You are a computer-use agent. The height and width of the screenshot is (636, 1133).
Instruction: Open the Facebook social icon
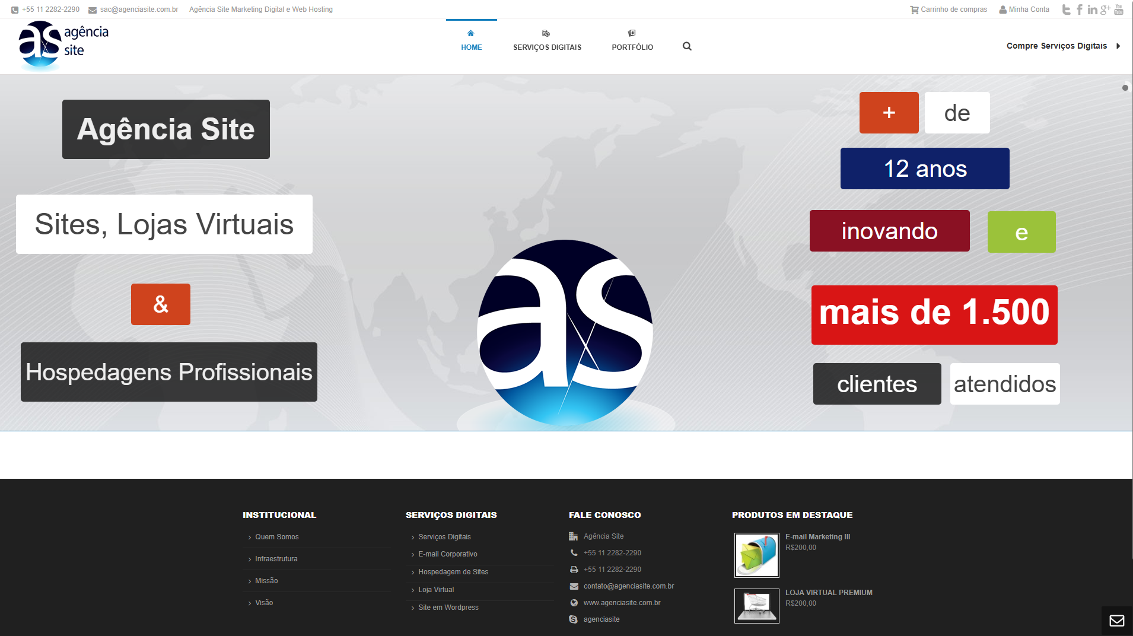tap(1080, 9)
